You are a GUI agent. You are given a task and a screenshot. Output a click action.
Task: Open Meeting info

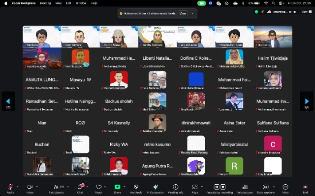click(x=175, y=187)
